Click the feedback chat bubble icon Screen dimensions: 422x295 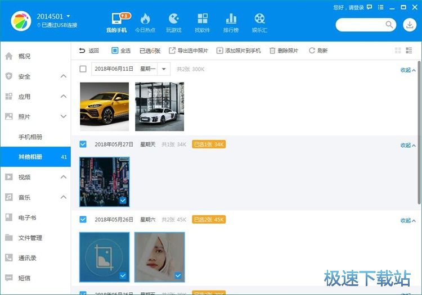[370, 7]
